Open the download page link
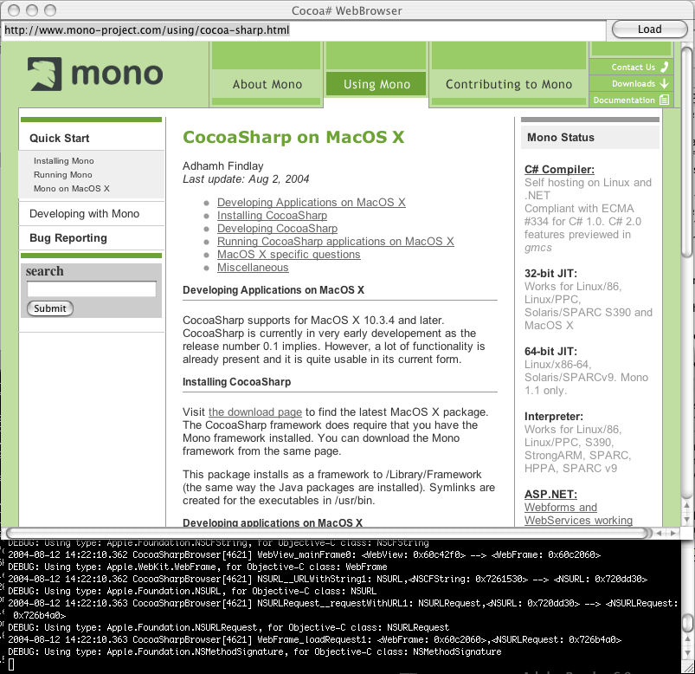The width and height of the screenshot is (695, 674). tap(255, 412)
